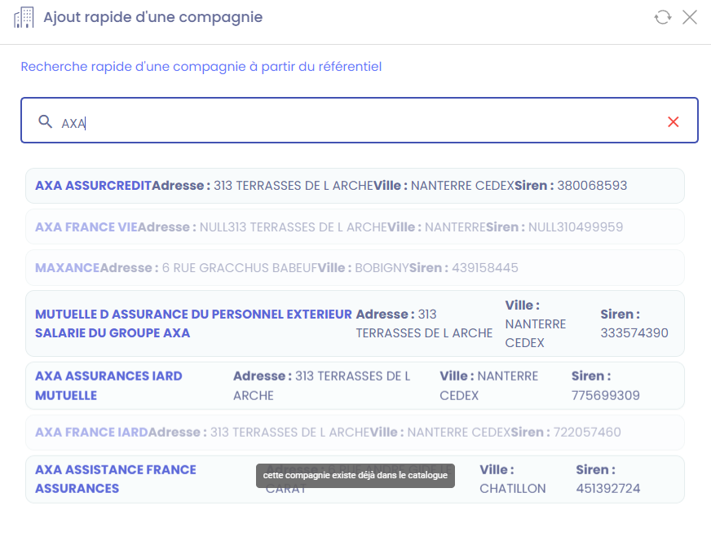Click the magnifying glass search icon

(45, 121)
